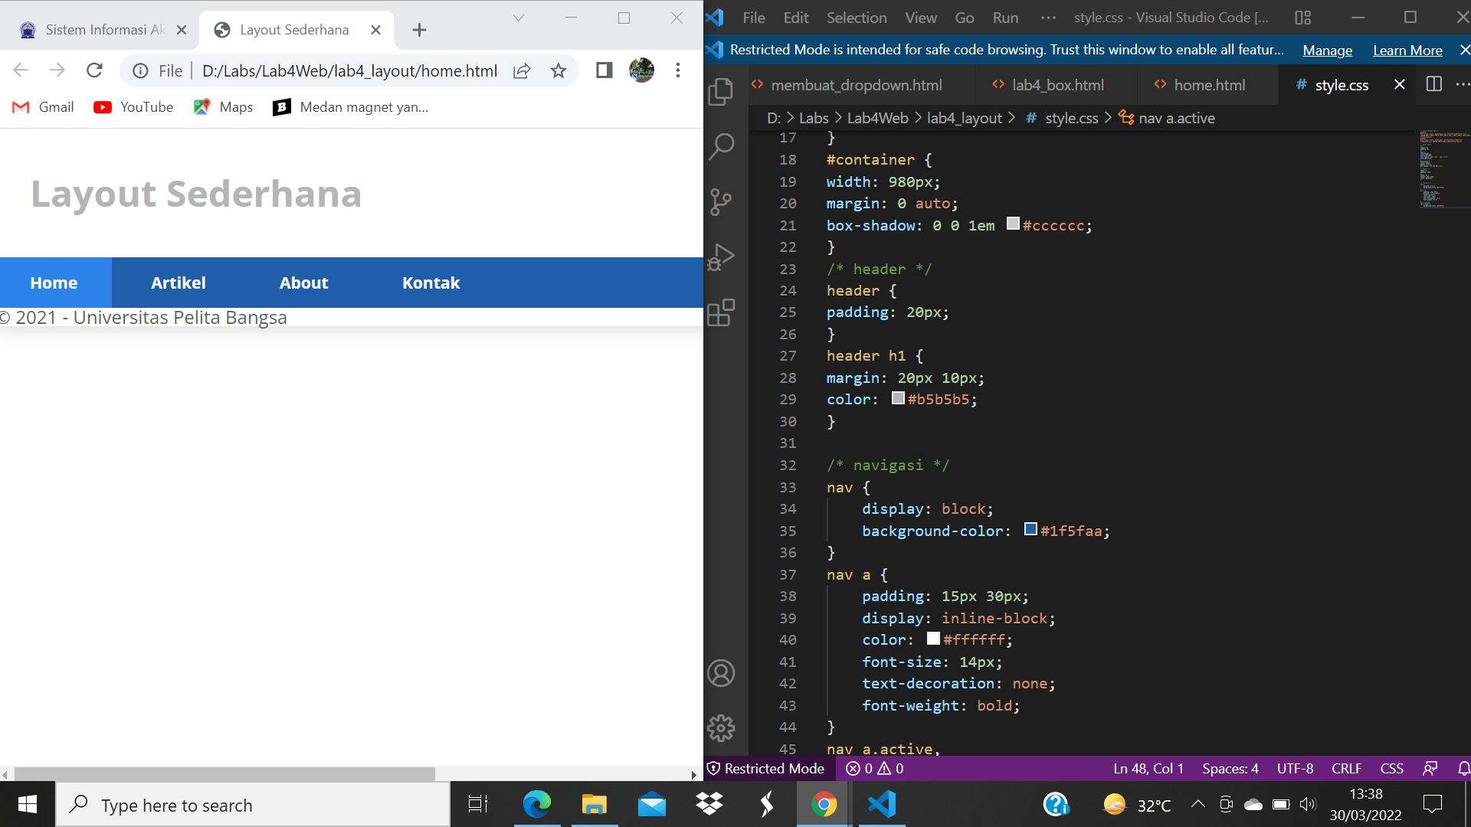Open the Run and Debug panel
Image resolution: width=1471 pixels, height=827 pixels.
pos(721,257)
